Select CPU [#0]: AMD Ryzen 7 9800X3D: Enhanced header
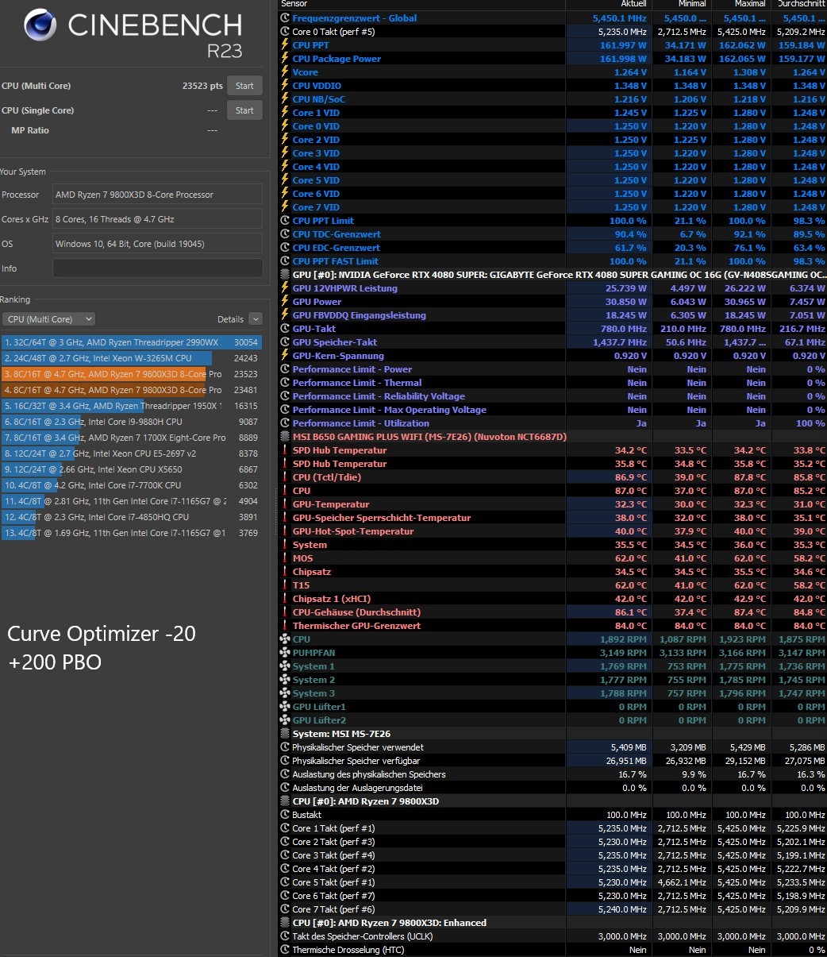 tap(553, 923)
